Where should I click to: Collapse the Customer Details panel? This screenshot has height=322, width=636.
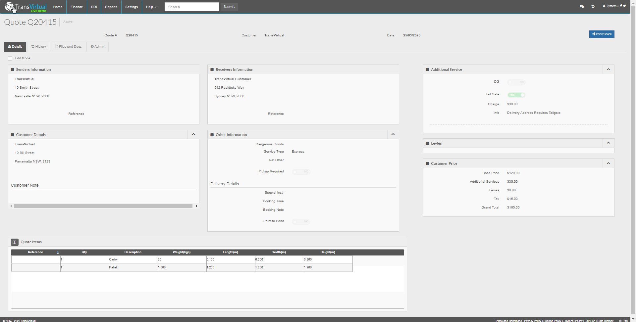pos(193,134)
